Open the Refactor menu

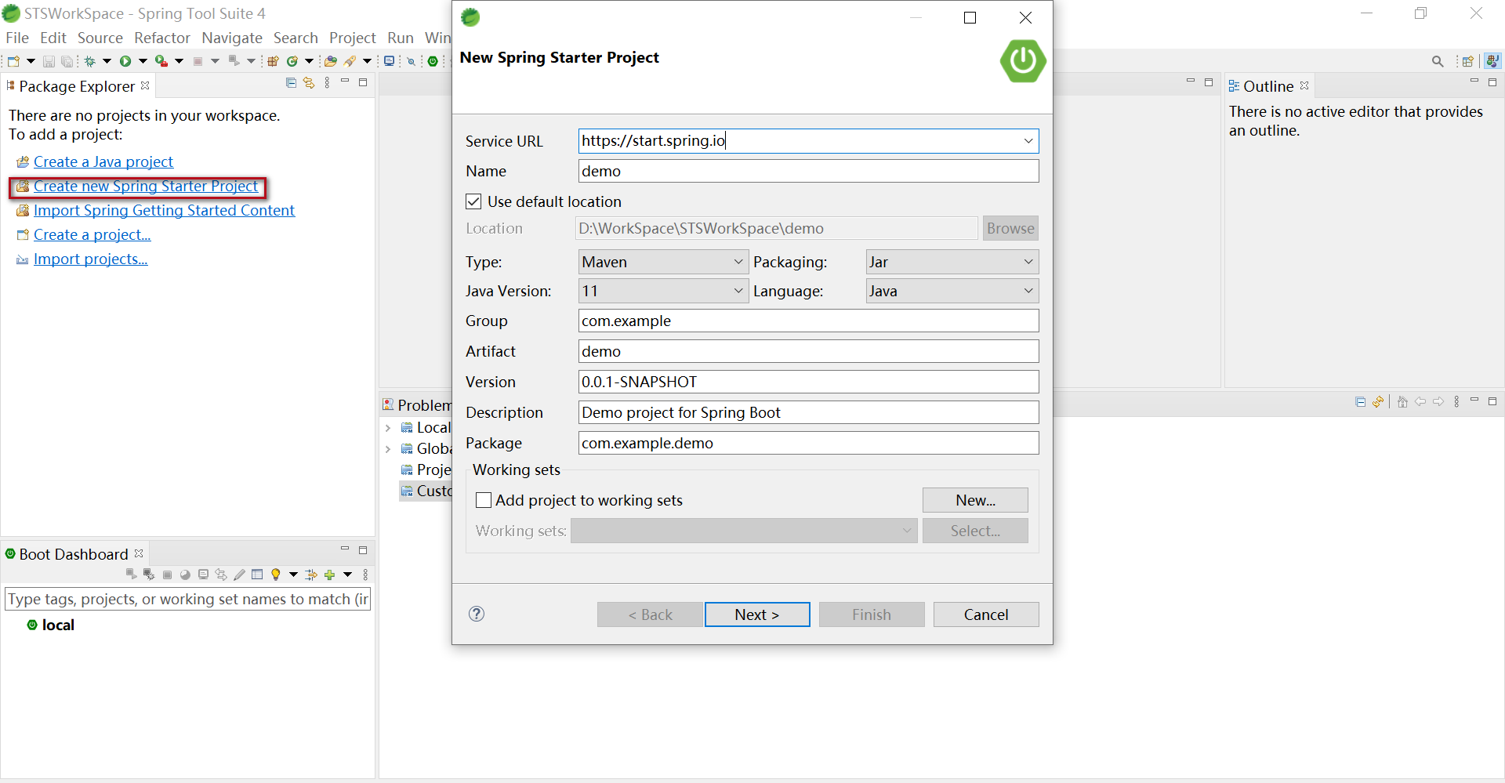pos(161,38)
